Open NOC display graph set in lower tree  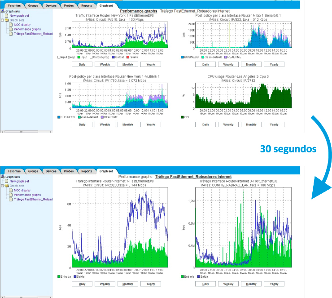click(22, 190)
